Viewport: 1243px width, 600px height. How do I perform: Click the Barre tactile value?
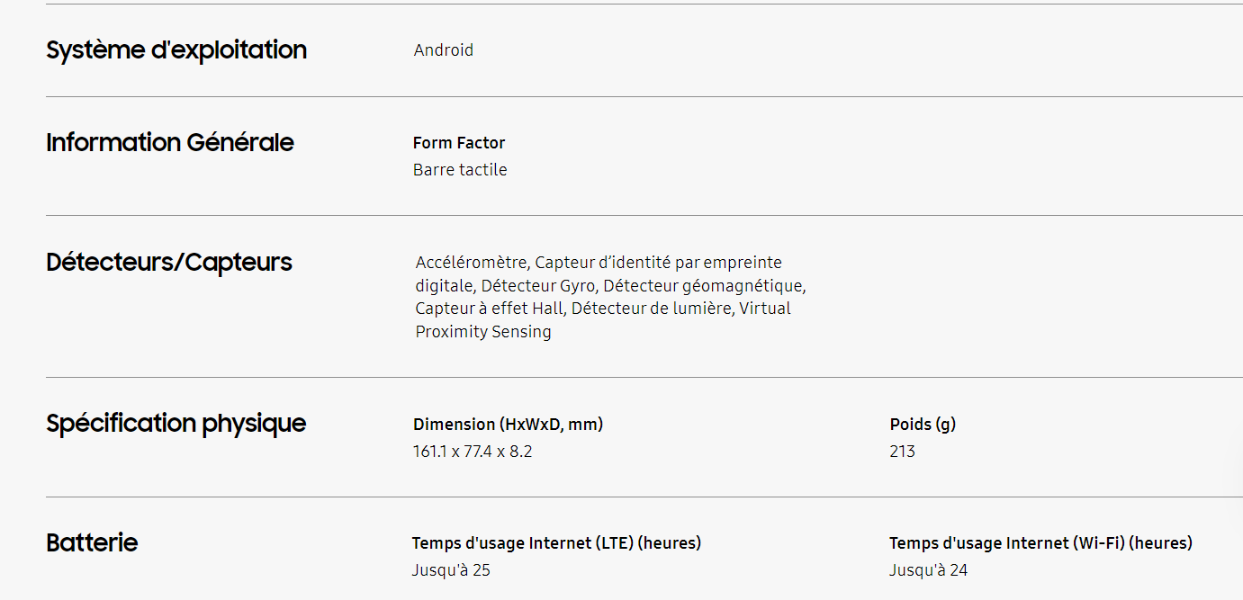(x=460, y=170)
